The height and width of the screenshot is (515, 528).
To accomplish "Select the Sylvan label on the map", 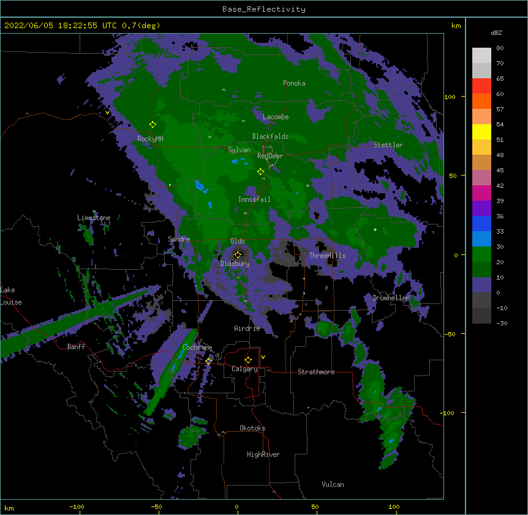I will [x=239, y=150].
